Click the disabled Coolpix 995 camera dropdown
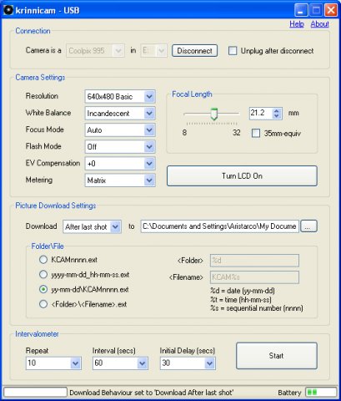341x401 pixels. (95, 51)
